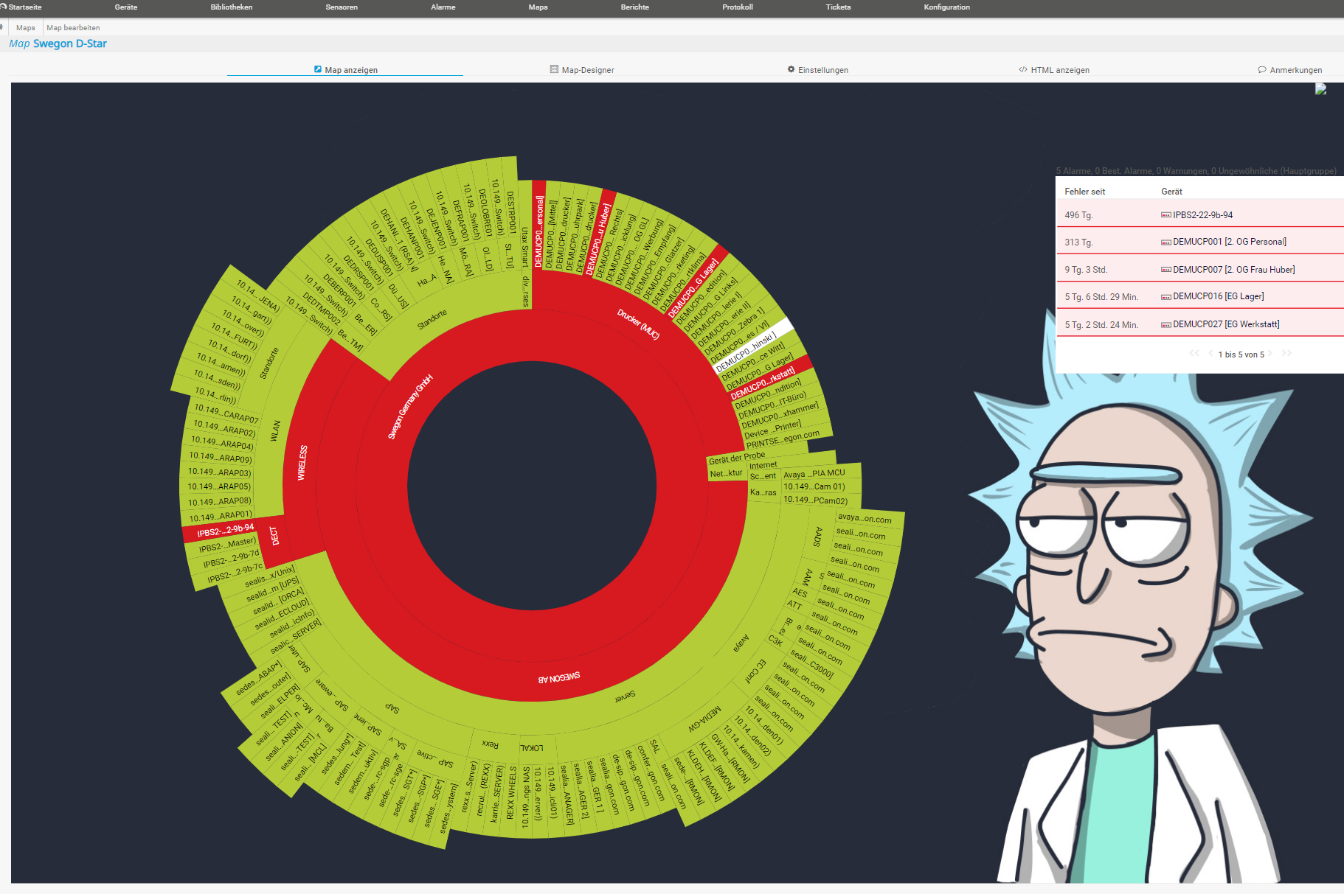Open the Einstellungen tab
The width and height of the screenshot is (1344, 894).
(817, 70)
